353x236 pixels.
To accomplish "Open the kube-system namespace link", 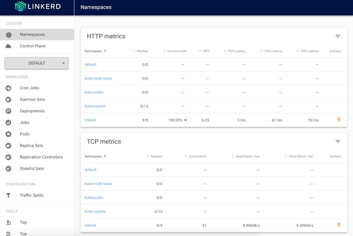I will (95, 106).
